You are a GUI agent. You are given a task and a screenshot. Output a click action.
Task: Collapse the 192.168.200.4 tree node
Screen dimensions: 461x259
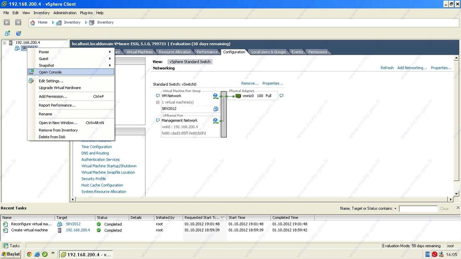(5, 43)
